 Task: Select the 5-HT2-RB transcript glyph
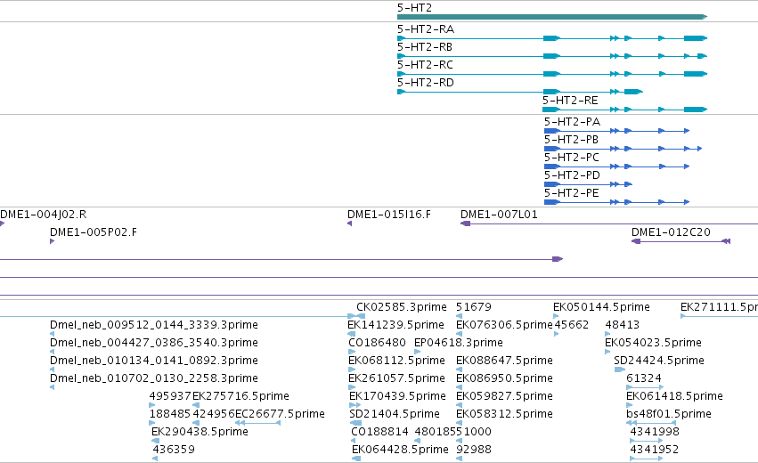point(552,56)
